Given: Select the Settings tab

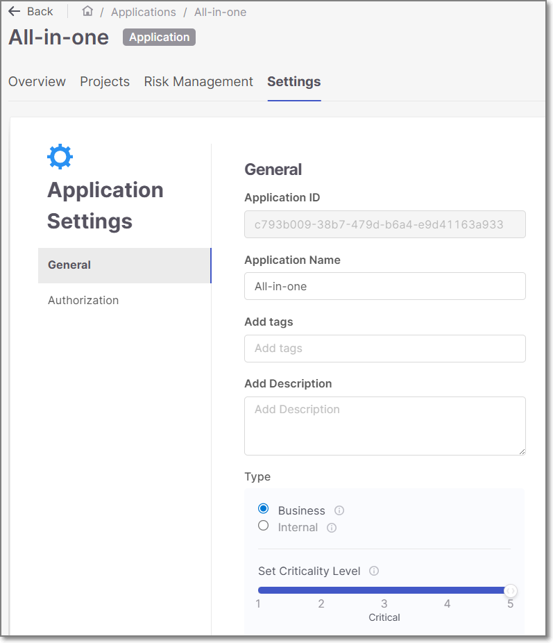Looking at the screenshot, I should coord(294,82).
